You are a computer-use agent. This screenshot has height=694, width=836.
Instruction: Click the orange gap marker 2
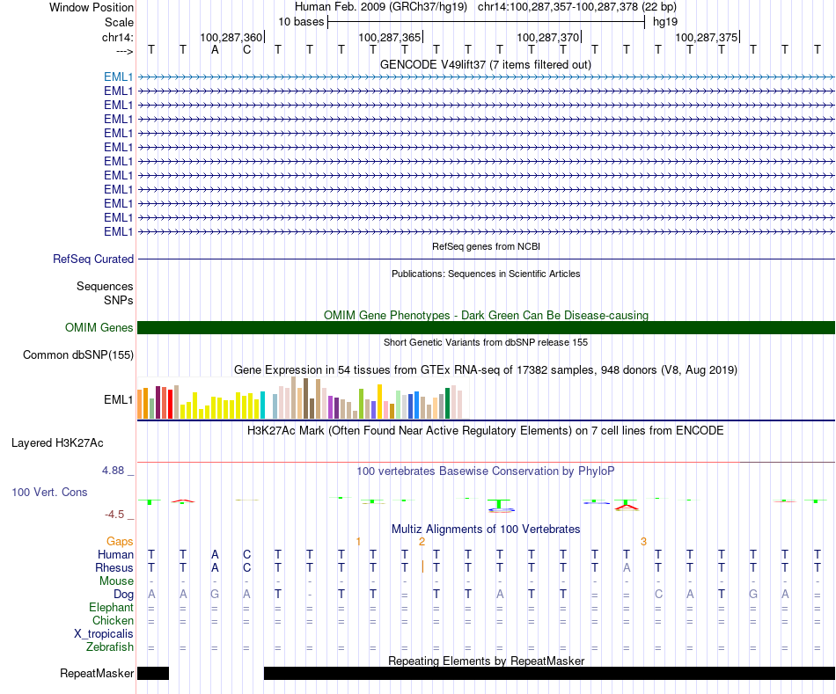[x=422, y=542]
